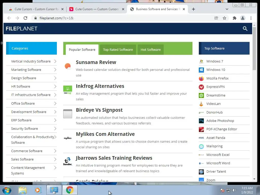Open the Mylikes Com Alternative link
The height and width of the screenshot is (195, 260).
(105, 134)
